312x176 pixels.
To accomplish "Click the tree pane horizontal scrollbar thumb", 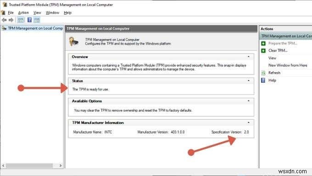I will tap(29, 165).
